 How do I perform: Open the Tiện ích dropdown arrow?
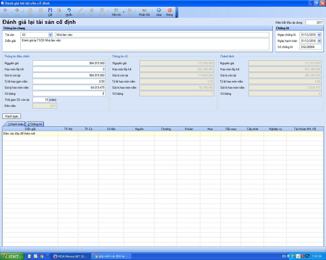[x=124, y=12]
